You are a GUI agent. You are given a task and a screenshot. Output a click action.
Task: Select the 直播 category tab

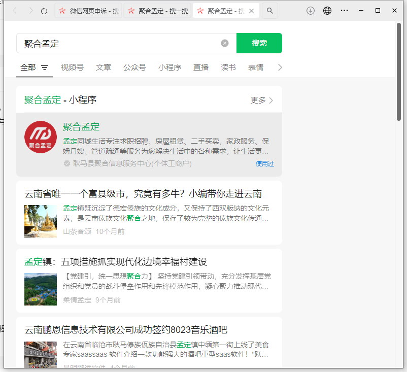[201, 67]
